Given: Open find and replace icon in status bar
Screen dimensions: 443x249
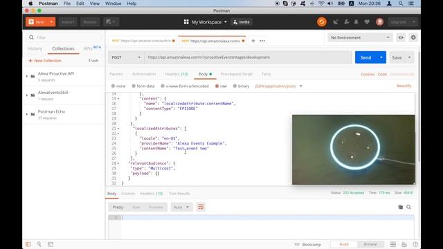Looking at the screenshot, I should [39, 244].
